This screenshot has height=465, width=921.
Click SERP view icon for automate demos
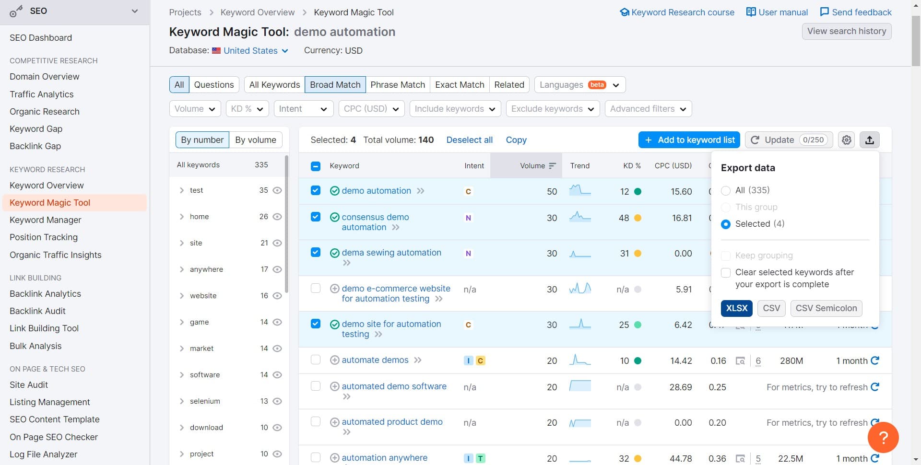point(740,361)
